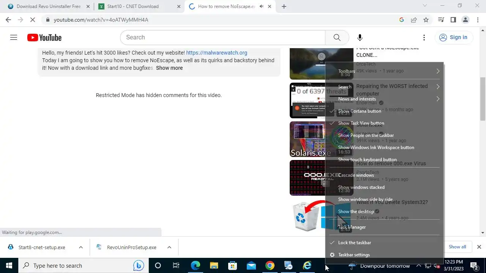Enable Show touch keyboard button
The image size is (486, 273).
click(x=385, y=160)
